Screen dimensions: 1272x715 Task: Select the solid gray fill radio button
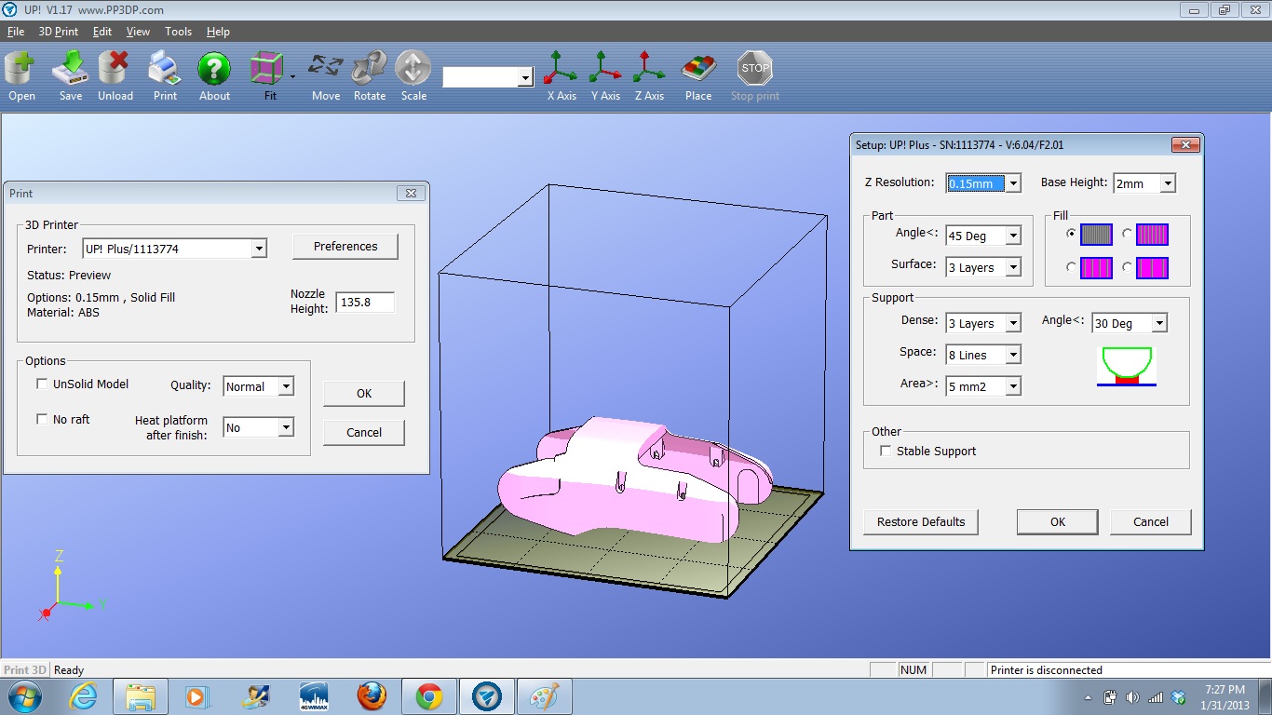coord(1072,234)
